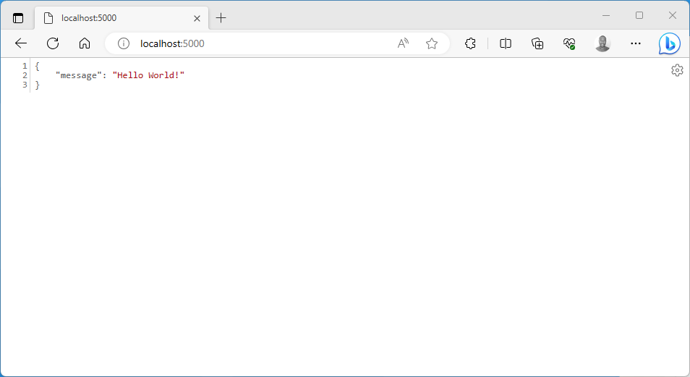Viewport: 690px width, 377px height.
Task: Open the Collections panel
Action: pyautogui.click(x=537, y=43)
